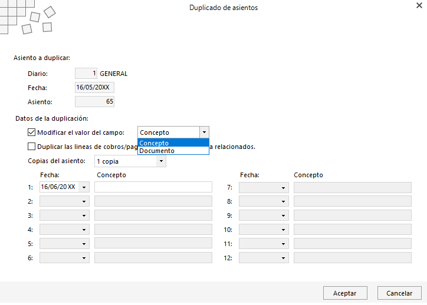This screenshot has height=305, width=427.
Task: Open date picker for copy 1
Action: pos(84,187)
